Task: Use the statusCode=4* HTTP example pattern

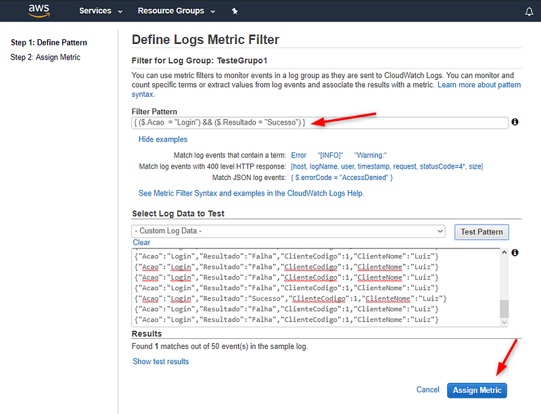Action: [x=387, y=166]
